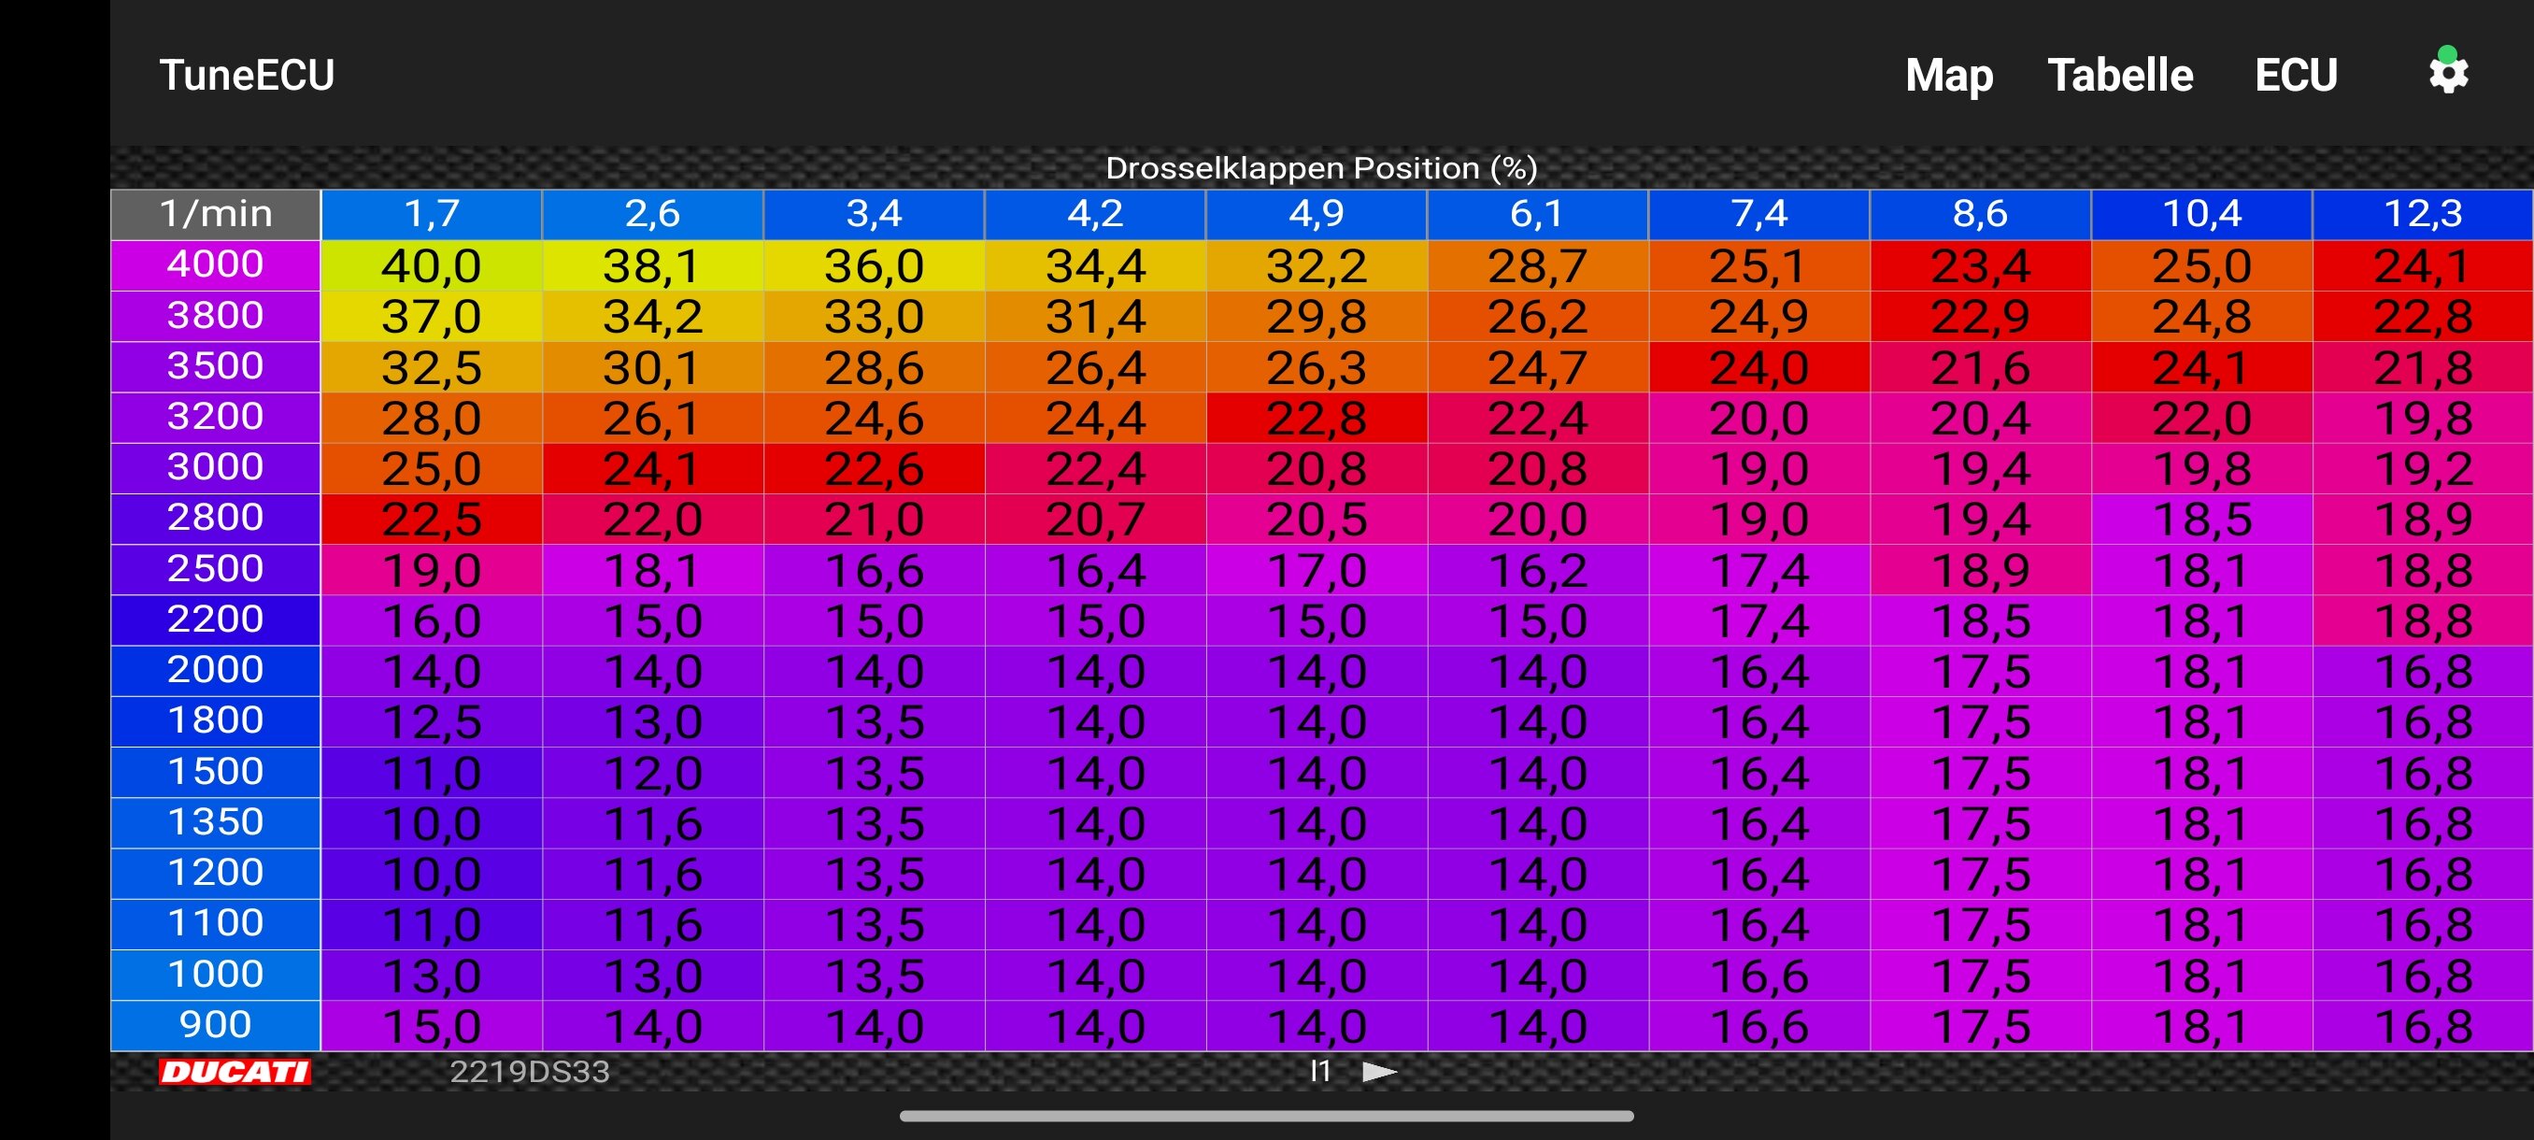Screen dimensions: 2534x1140
Task: Tap the Ducati logo
Action: click(235, 1072)
